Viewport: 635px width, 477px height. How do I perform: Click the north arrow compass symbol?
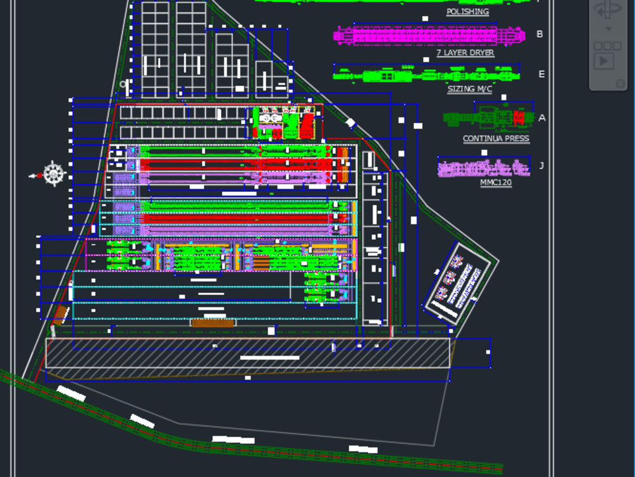pos(53,173)
